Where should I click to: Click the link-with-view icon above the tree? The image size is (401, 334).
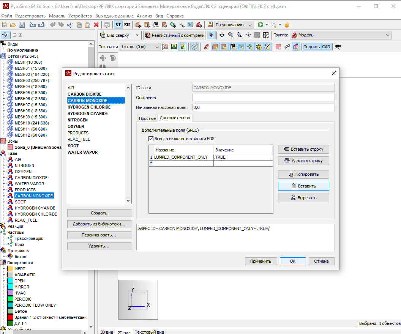coord(5,35)
